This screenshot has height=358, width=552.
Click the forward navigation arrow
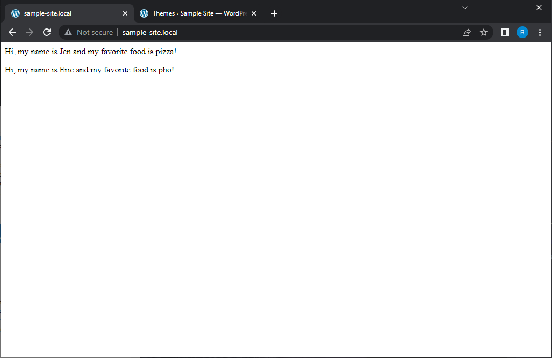[30, 32]
